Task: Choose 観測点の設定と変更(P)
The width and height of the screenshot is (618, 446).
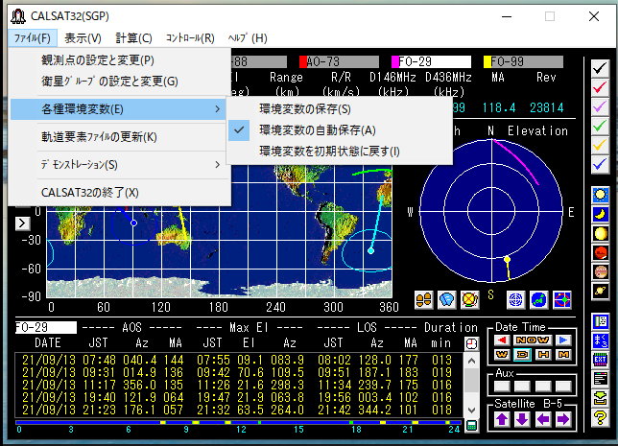Action: tap(119, 60)
